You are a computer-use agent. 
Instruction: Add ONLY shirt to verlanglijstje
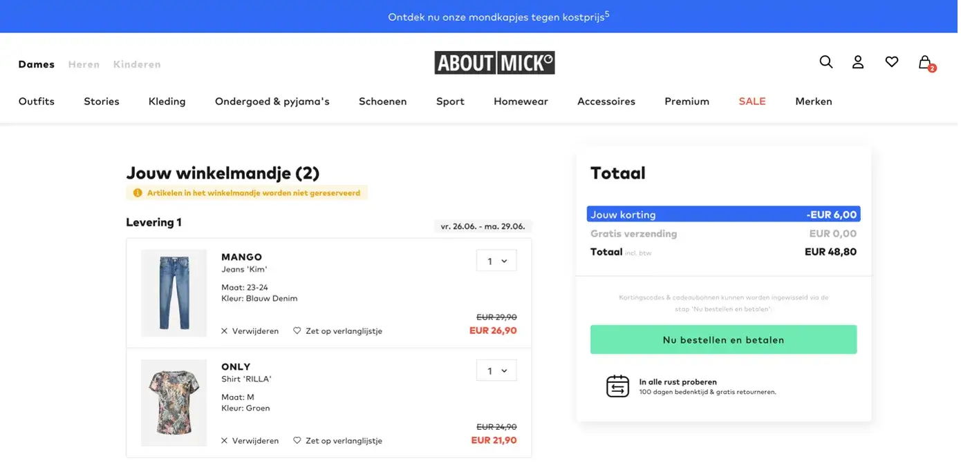(337, 441)
